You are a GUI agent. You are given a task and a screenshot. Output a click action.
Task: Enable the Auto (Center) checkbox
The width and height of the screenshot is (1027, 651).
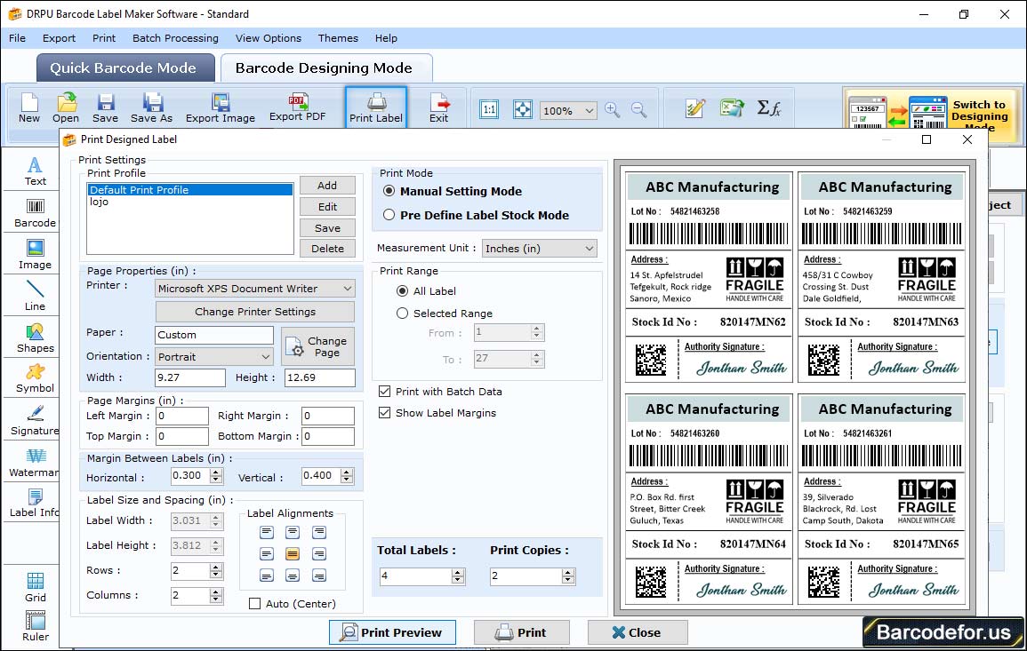(255, 603)
